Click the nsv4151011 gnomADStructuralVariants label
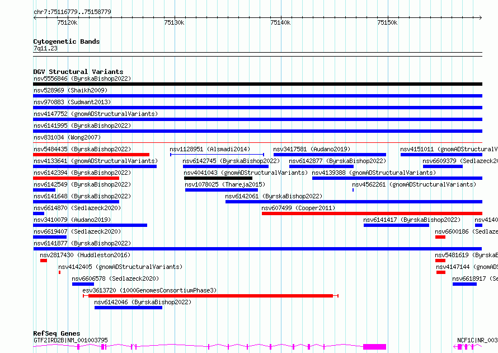The image size is (498, 353). [x=449, y=149]
